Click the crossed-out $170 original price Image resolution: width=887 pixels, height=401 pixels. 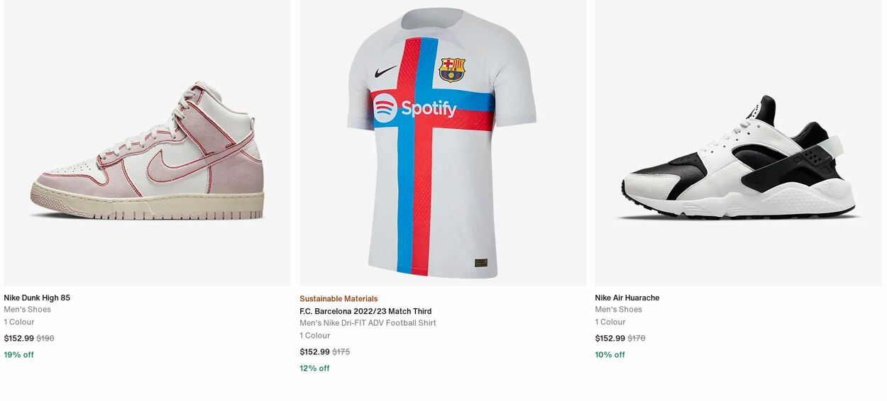pyautogui.click(x=637, y=339)
